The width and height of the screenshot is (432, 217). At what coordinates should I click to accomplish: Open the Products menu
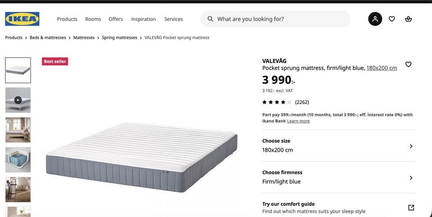[67, 19]
